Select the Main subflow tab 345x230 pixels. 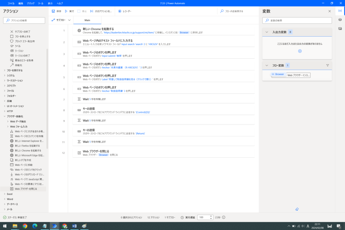pyautogui.click(x=87, y=20)
